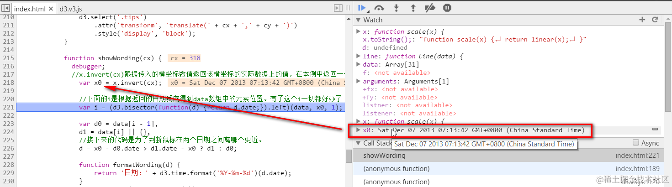The height and width of the screenshot is (187, 672).
Task: Click '+fy: <not available>' watch entry
Action: click(x=400, y=97)
